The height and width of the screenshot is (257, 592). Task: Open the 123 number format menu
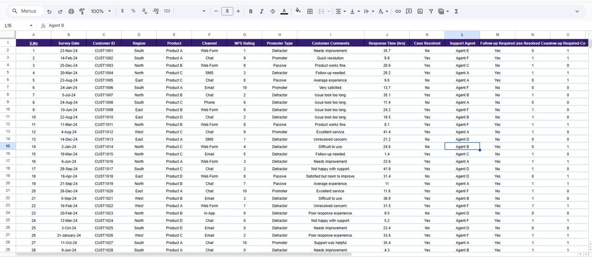click(167, 11)
